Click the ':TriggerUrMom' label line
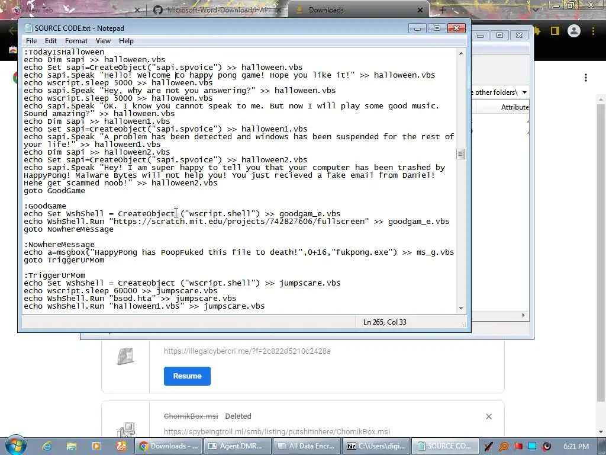This screenshot has width=606, height=455. (54, 275)
